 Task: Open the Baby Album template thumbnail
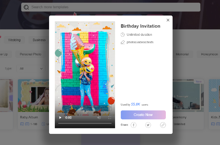coord(34,96)
